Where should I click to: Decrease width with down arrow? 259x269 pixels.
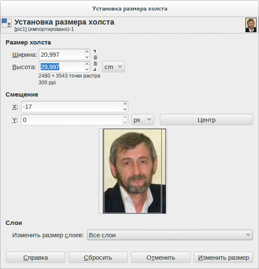(87, 57)
